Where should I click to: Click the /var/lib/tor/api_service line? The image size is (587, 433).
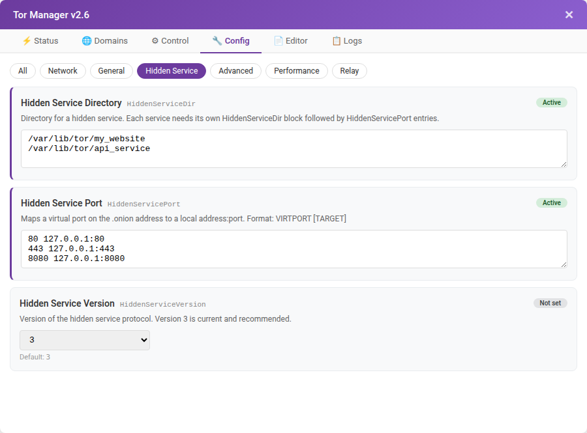[89, 148]
